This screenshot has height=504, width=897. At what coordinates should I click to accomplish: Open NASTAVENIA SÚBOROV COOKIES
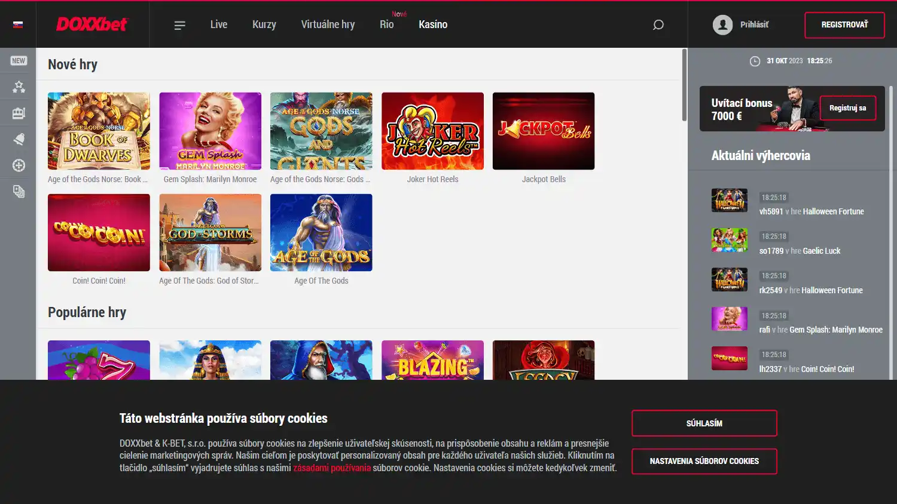click(704, 462)
